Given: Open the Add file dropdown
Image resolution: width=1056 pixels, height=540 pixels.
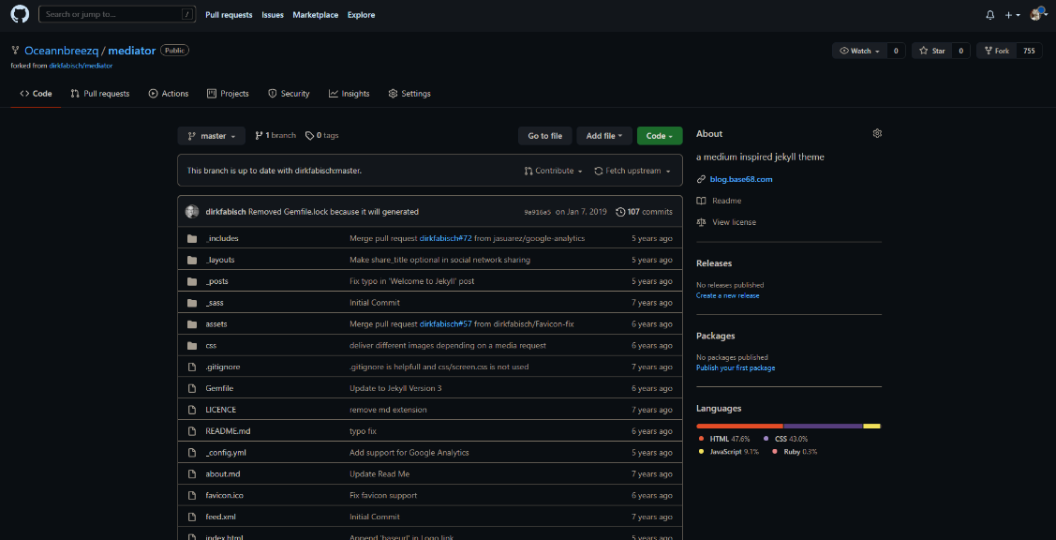Looking at the screenshot, I should [x=604, y=136].
